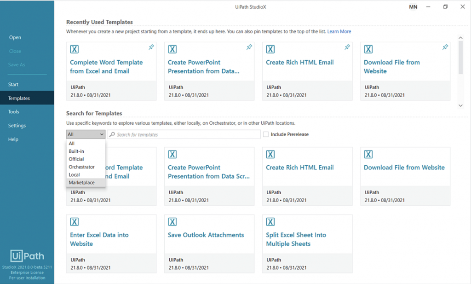Click StudioX icon on single-line Download File from Website card

coord(368,155)
